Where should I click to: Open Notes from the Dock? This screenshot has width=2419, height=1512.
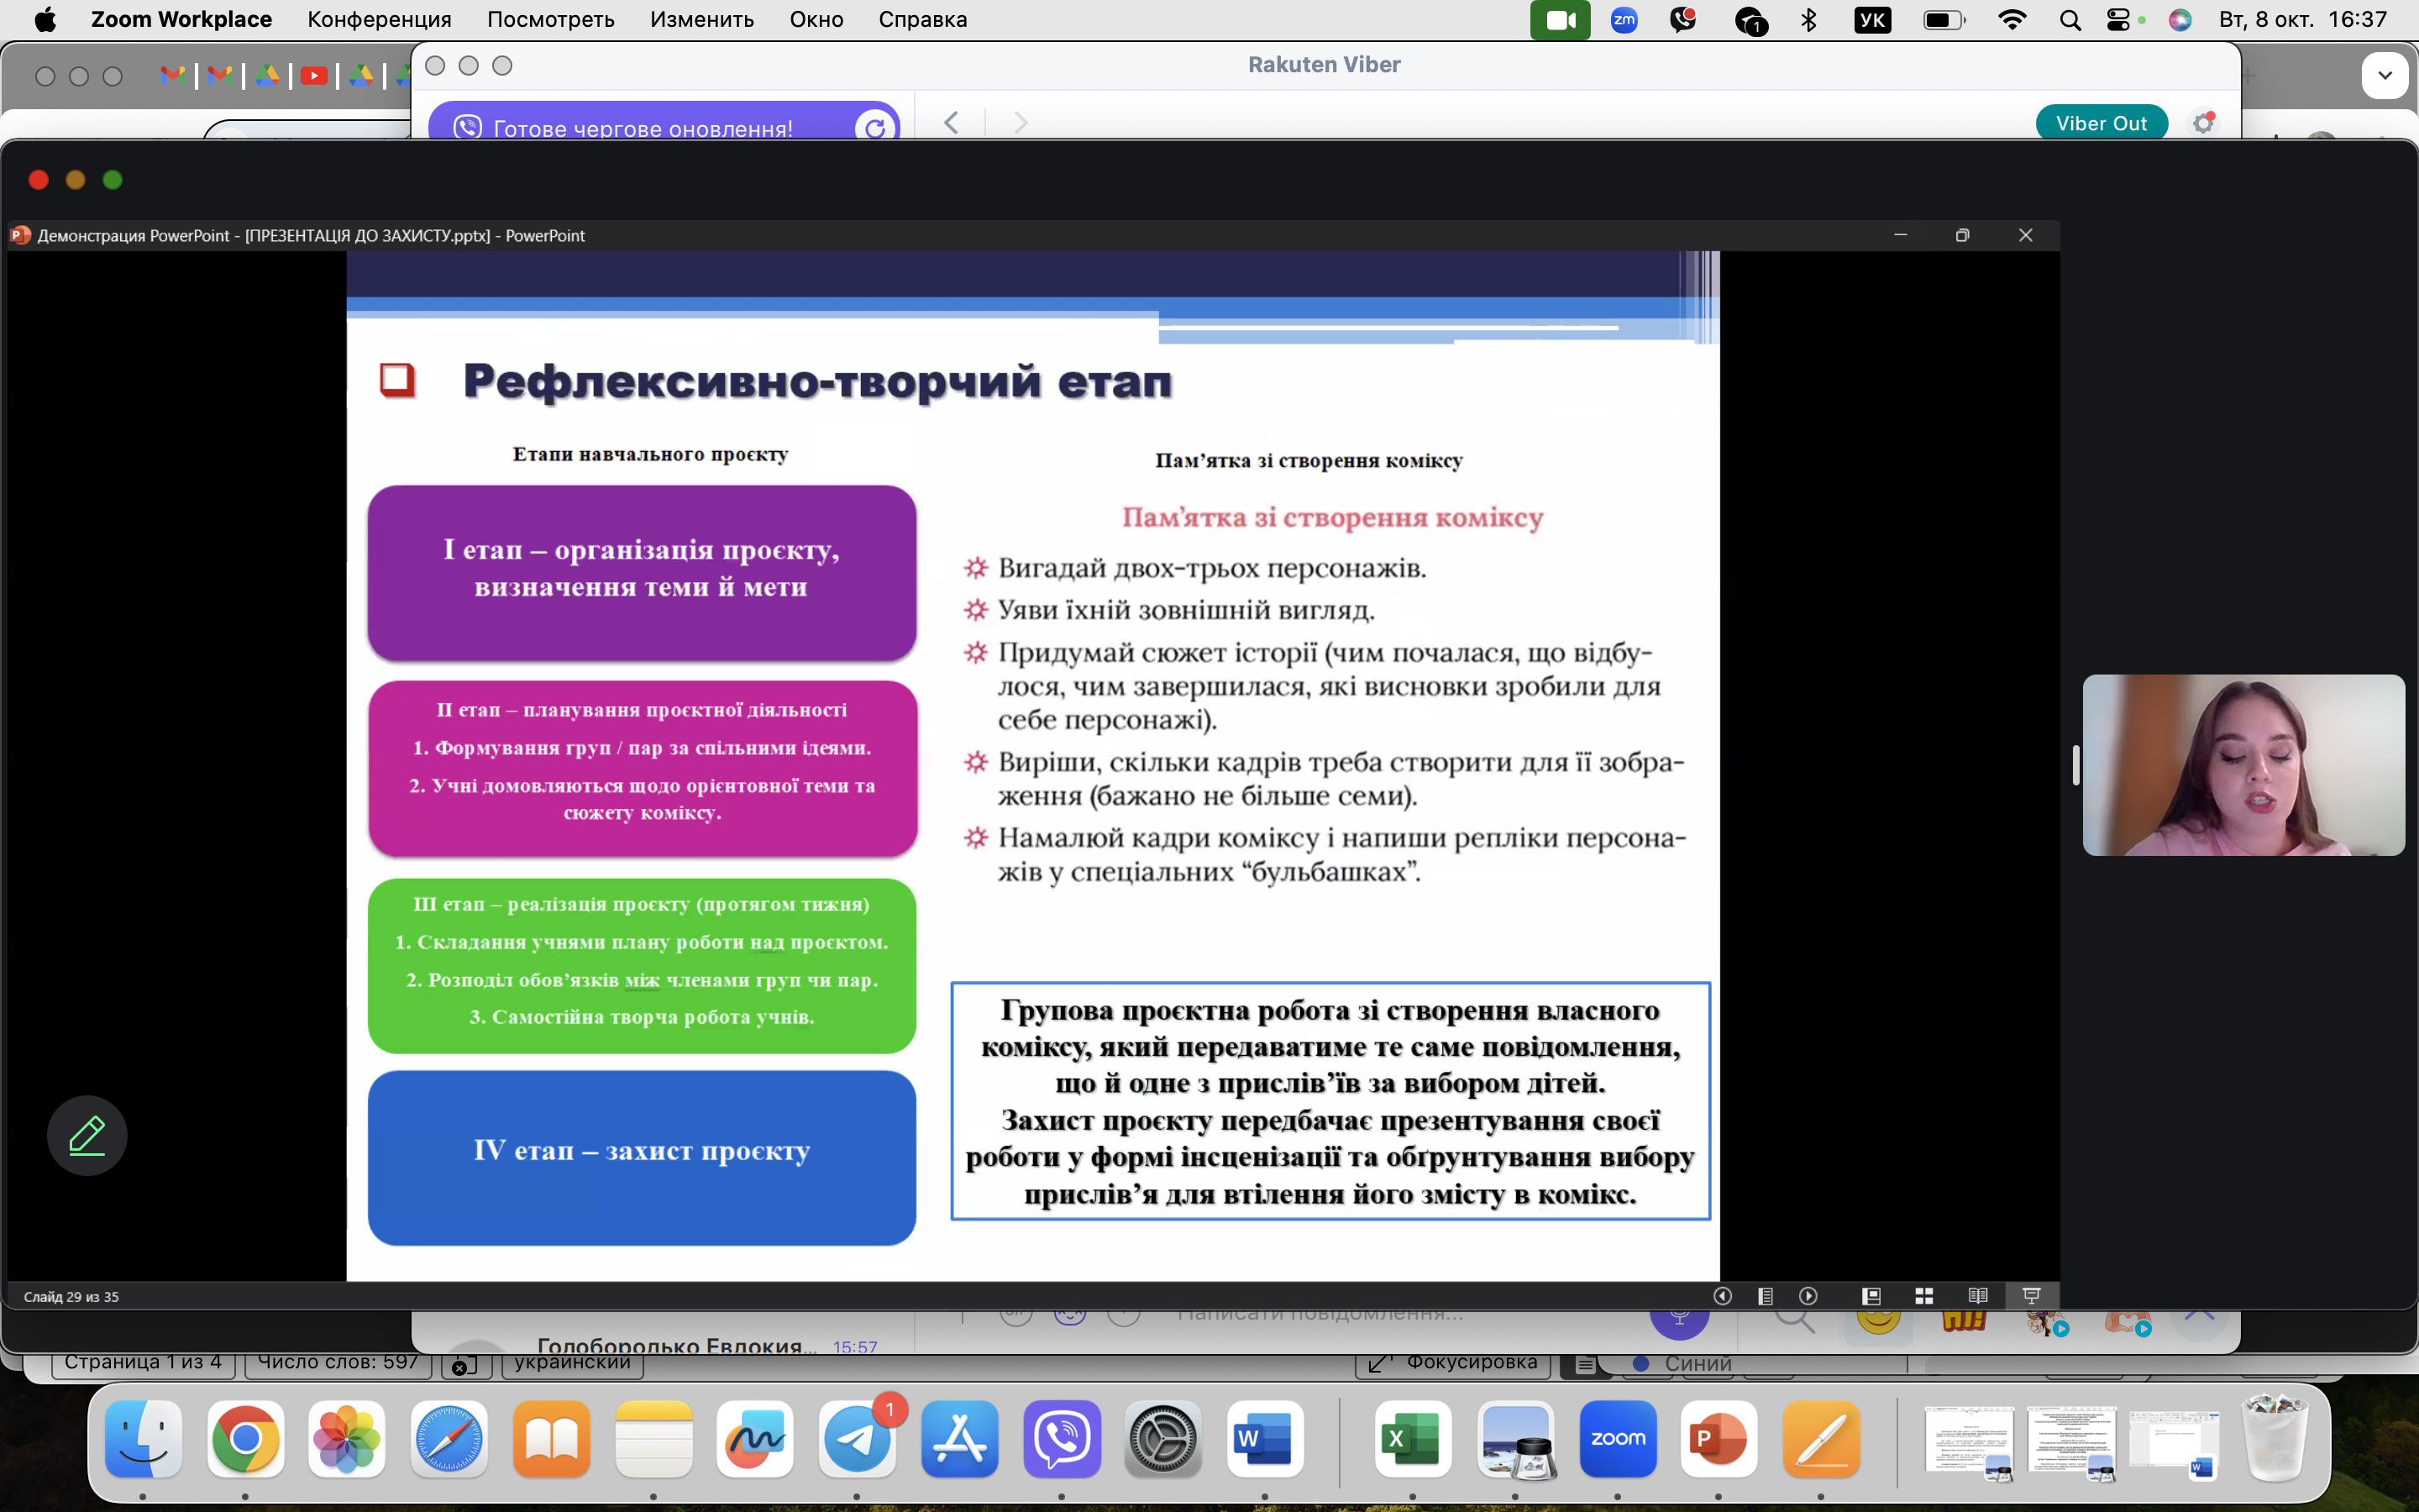tap(653, 1439)
